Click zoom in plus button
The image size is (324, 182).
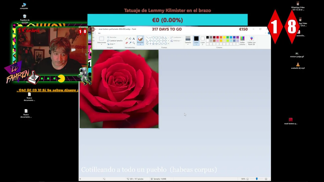(266, 179)
